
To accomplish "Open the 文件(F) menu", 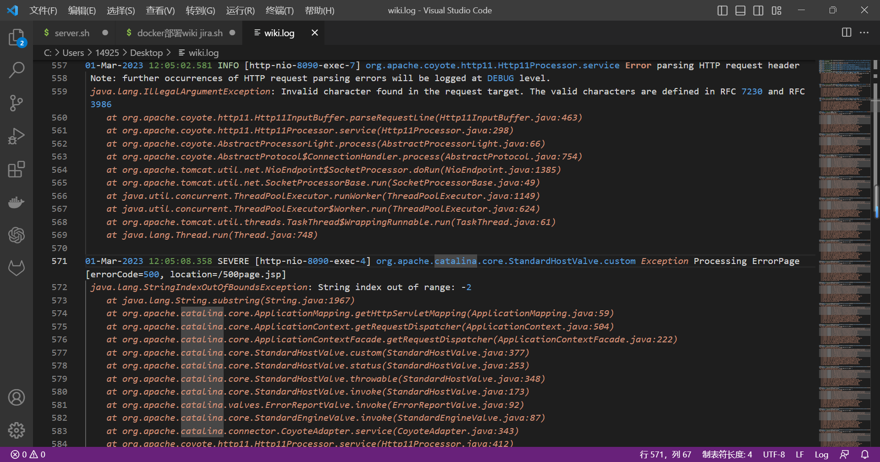I will (43, 10).
